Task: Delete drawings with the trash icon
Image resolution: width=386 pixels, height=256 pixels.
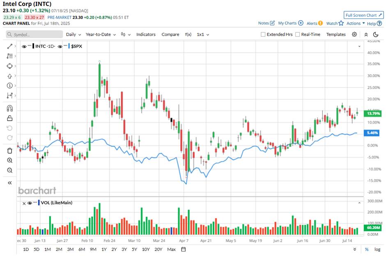Action: click(9, 151)
